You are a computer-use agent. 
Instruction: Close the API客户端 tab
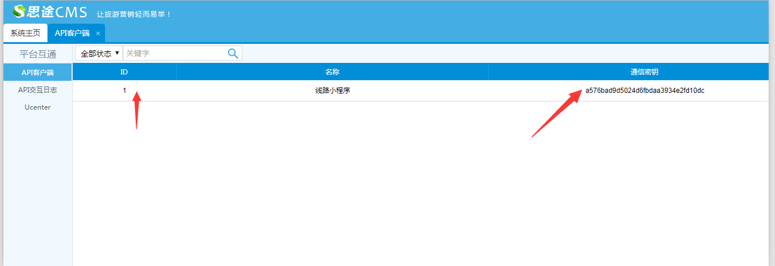tap(98, 33)
